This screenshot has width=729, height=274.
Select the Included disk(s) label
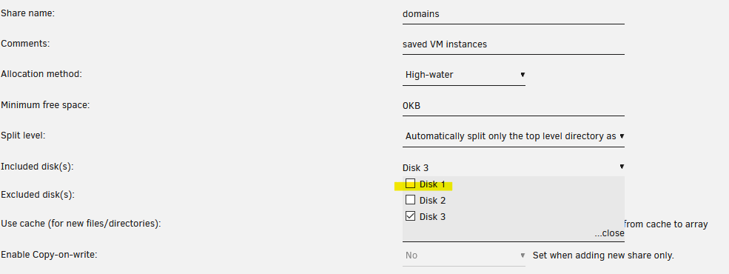click(x=37, y=167)
